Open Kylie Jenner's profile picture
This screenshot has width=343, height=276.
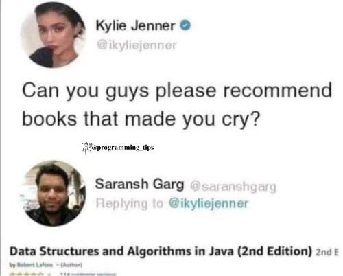coord(53,35)
